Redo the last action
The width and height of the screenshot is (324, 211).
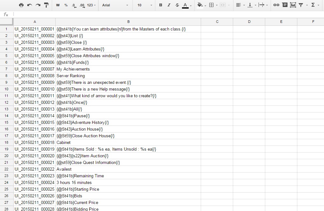click(38, 5)
